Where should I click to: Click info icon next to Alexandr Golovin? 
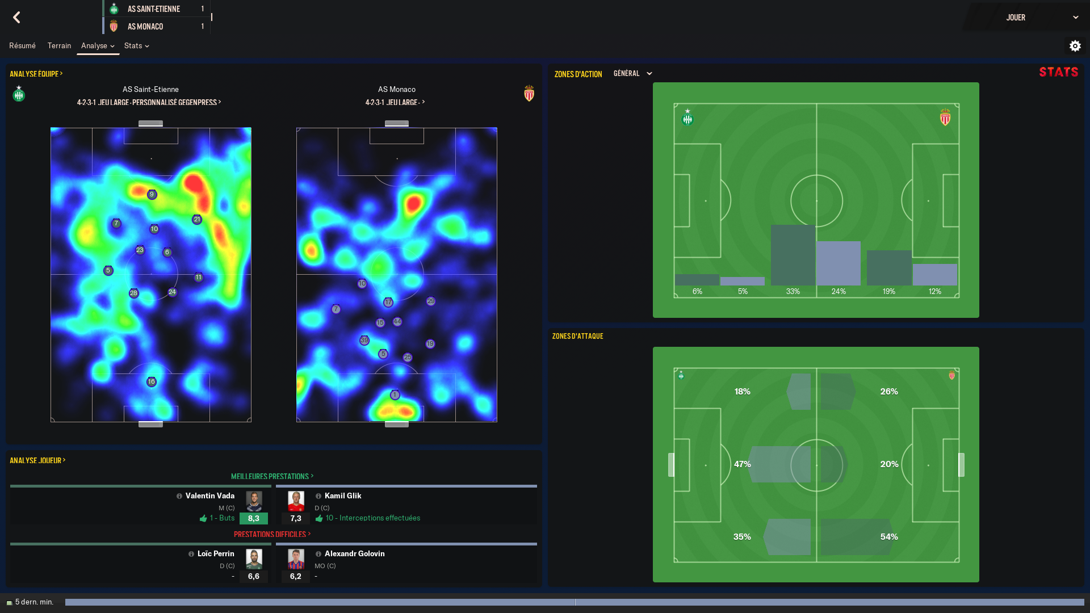(x=318, y=554)
